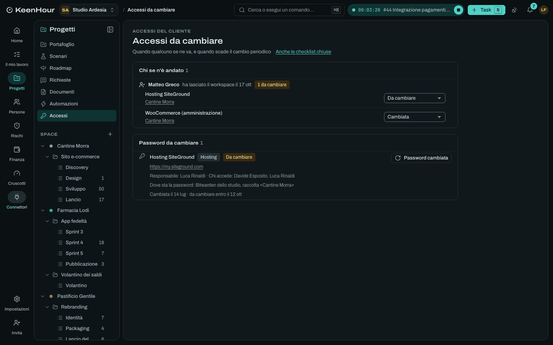The height and width of the screenshot is (345, 553).
Task: Click the KeenHour logo
Action: pos(31,10)
